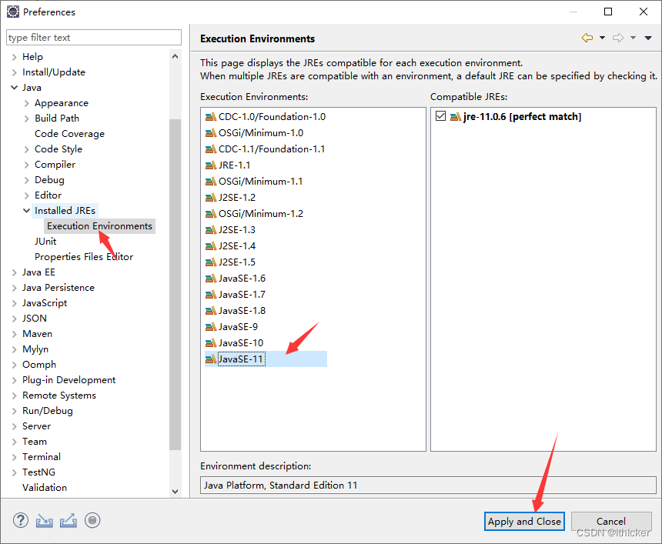Screen dimensions: 662x544
Task: Open the Back history dropdown arrow
Action: pyautogui.click(x=602, y=38)
